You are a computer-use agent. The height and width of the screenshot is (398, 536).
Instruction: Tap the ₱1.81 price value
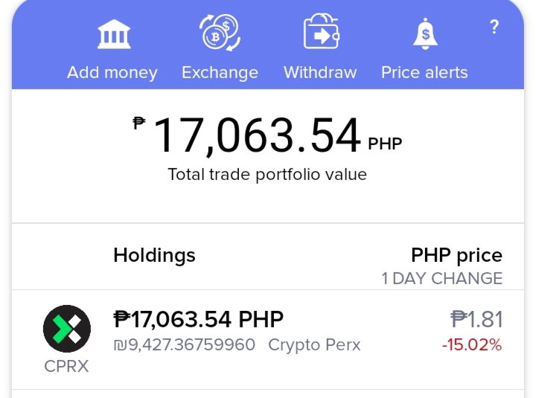pos(476,319)
